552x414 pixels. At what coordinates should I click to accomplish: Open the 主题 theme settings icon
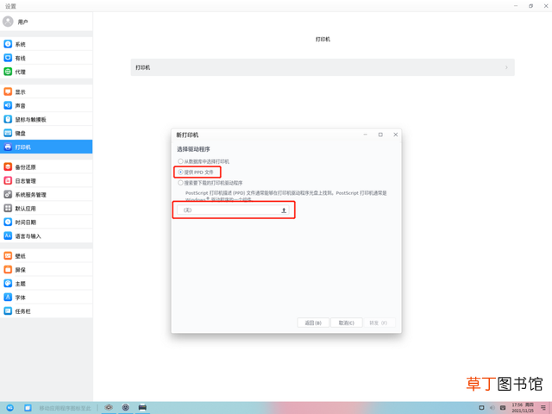click(8, 284)
